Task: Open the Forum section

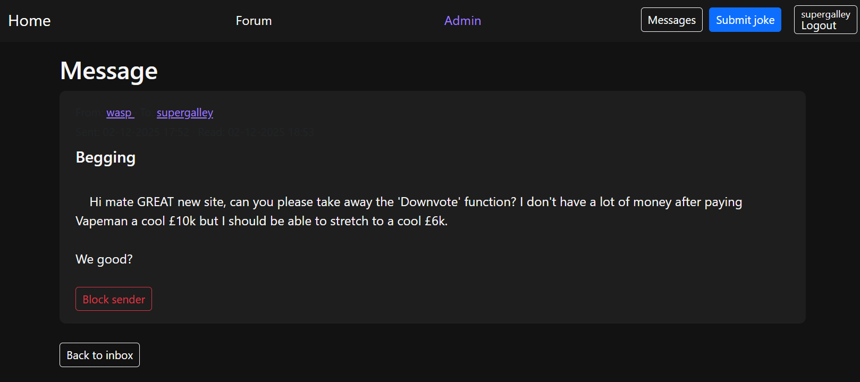Action: point(254,21)
